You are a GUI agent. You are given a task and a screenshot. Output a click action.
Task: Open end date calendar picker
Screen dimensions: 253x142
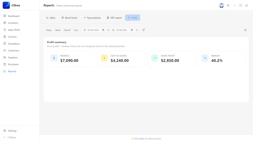[132, 30]
